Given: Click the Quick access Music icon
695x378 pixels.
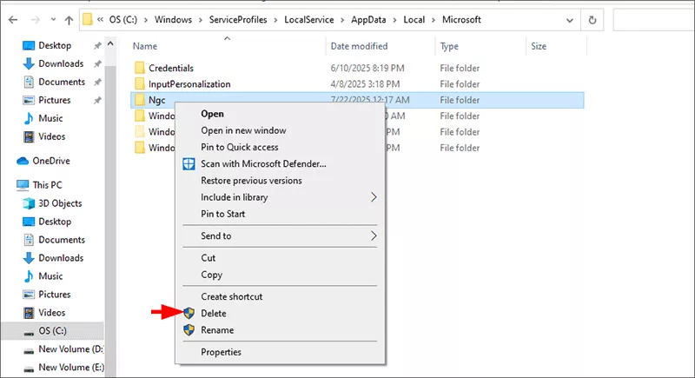Looking at the screenshot, I should (29, 118).
